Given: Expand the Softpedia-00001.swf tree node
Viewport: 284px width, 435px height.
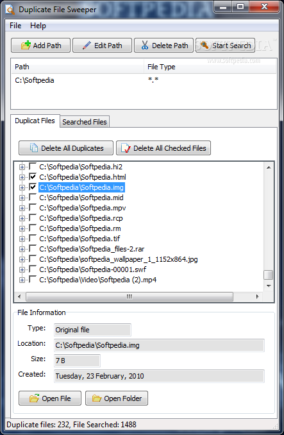Looking at the screenshot, I should point(22,269).
